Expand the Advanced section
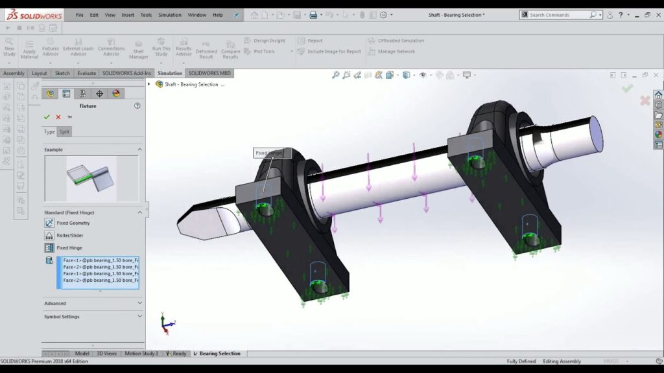The height and width of the screenshot is (373, 664). coord(140,303)
